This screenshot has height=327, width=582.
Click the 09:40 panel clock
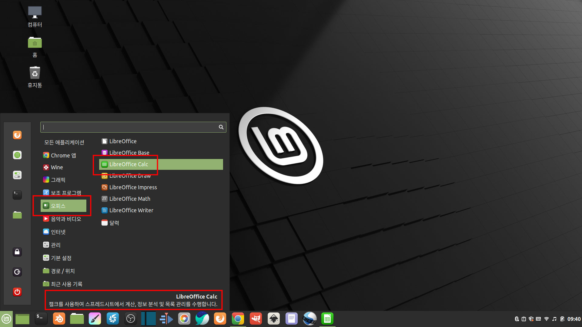tap(574, 319)
